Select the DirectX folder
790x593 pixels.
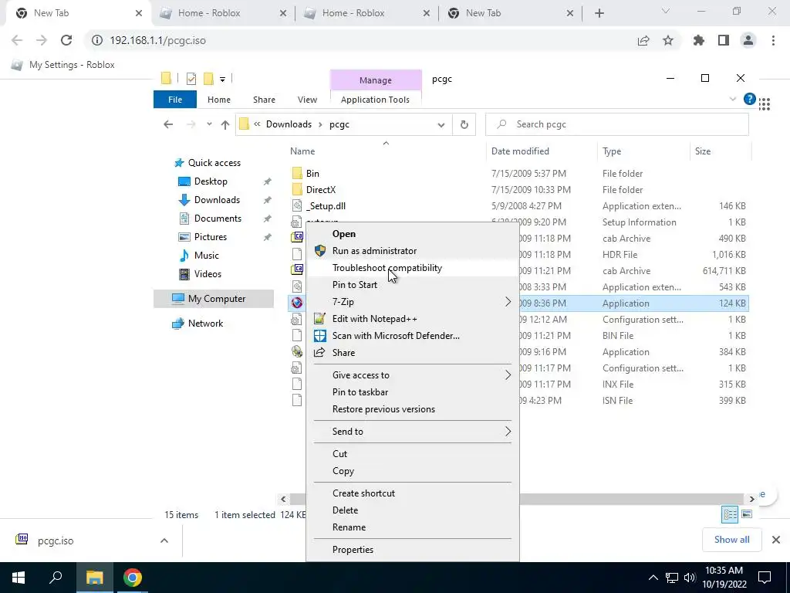tap(320, 190)
